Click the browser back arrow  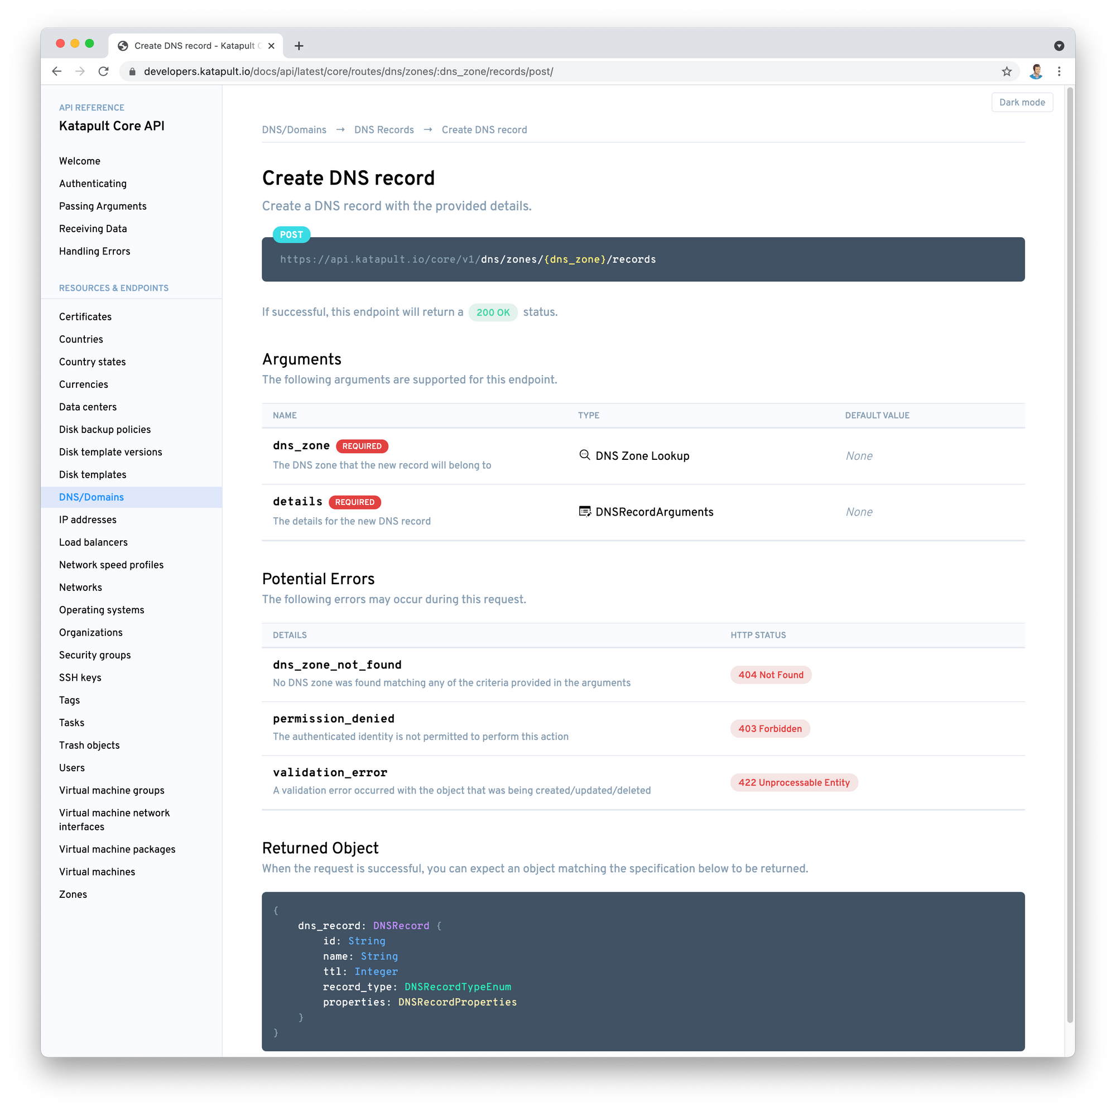pyautogui.click(x=56, y=71)
